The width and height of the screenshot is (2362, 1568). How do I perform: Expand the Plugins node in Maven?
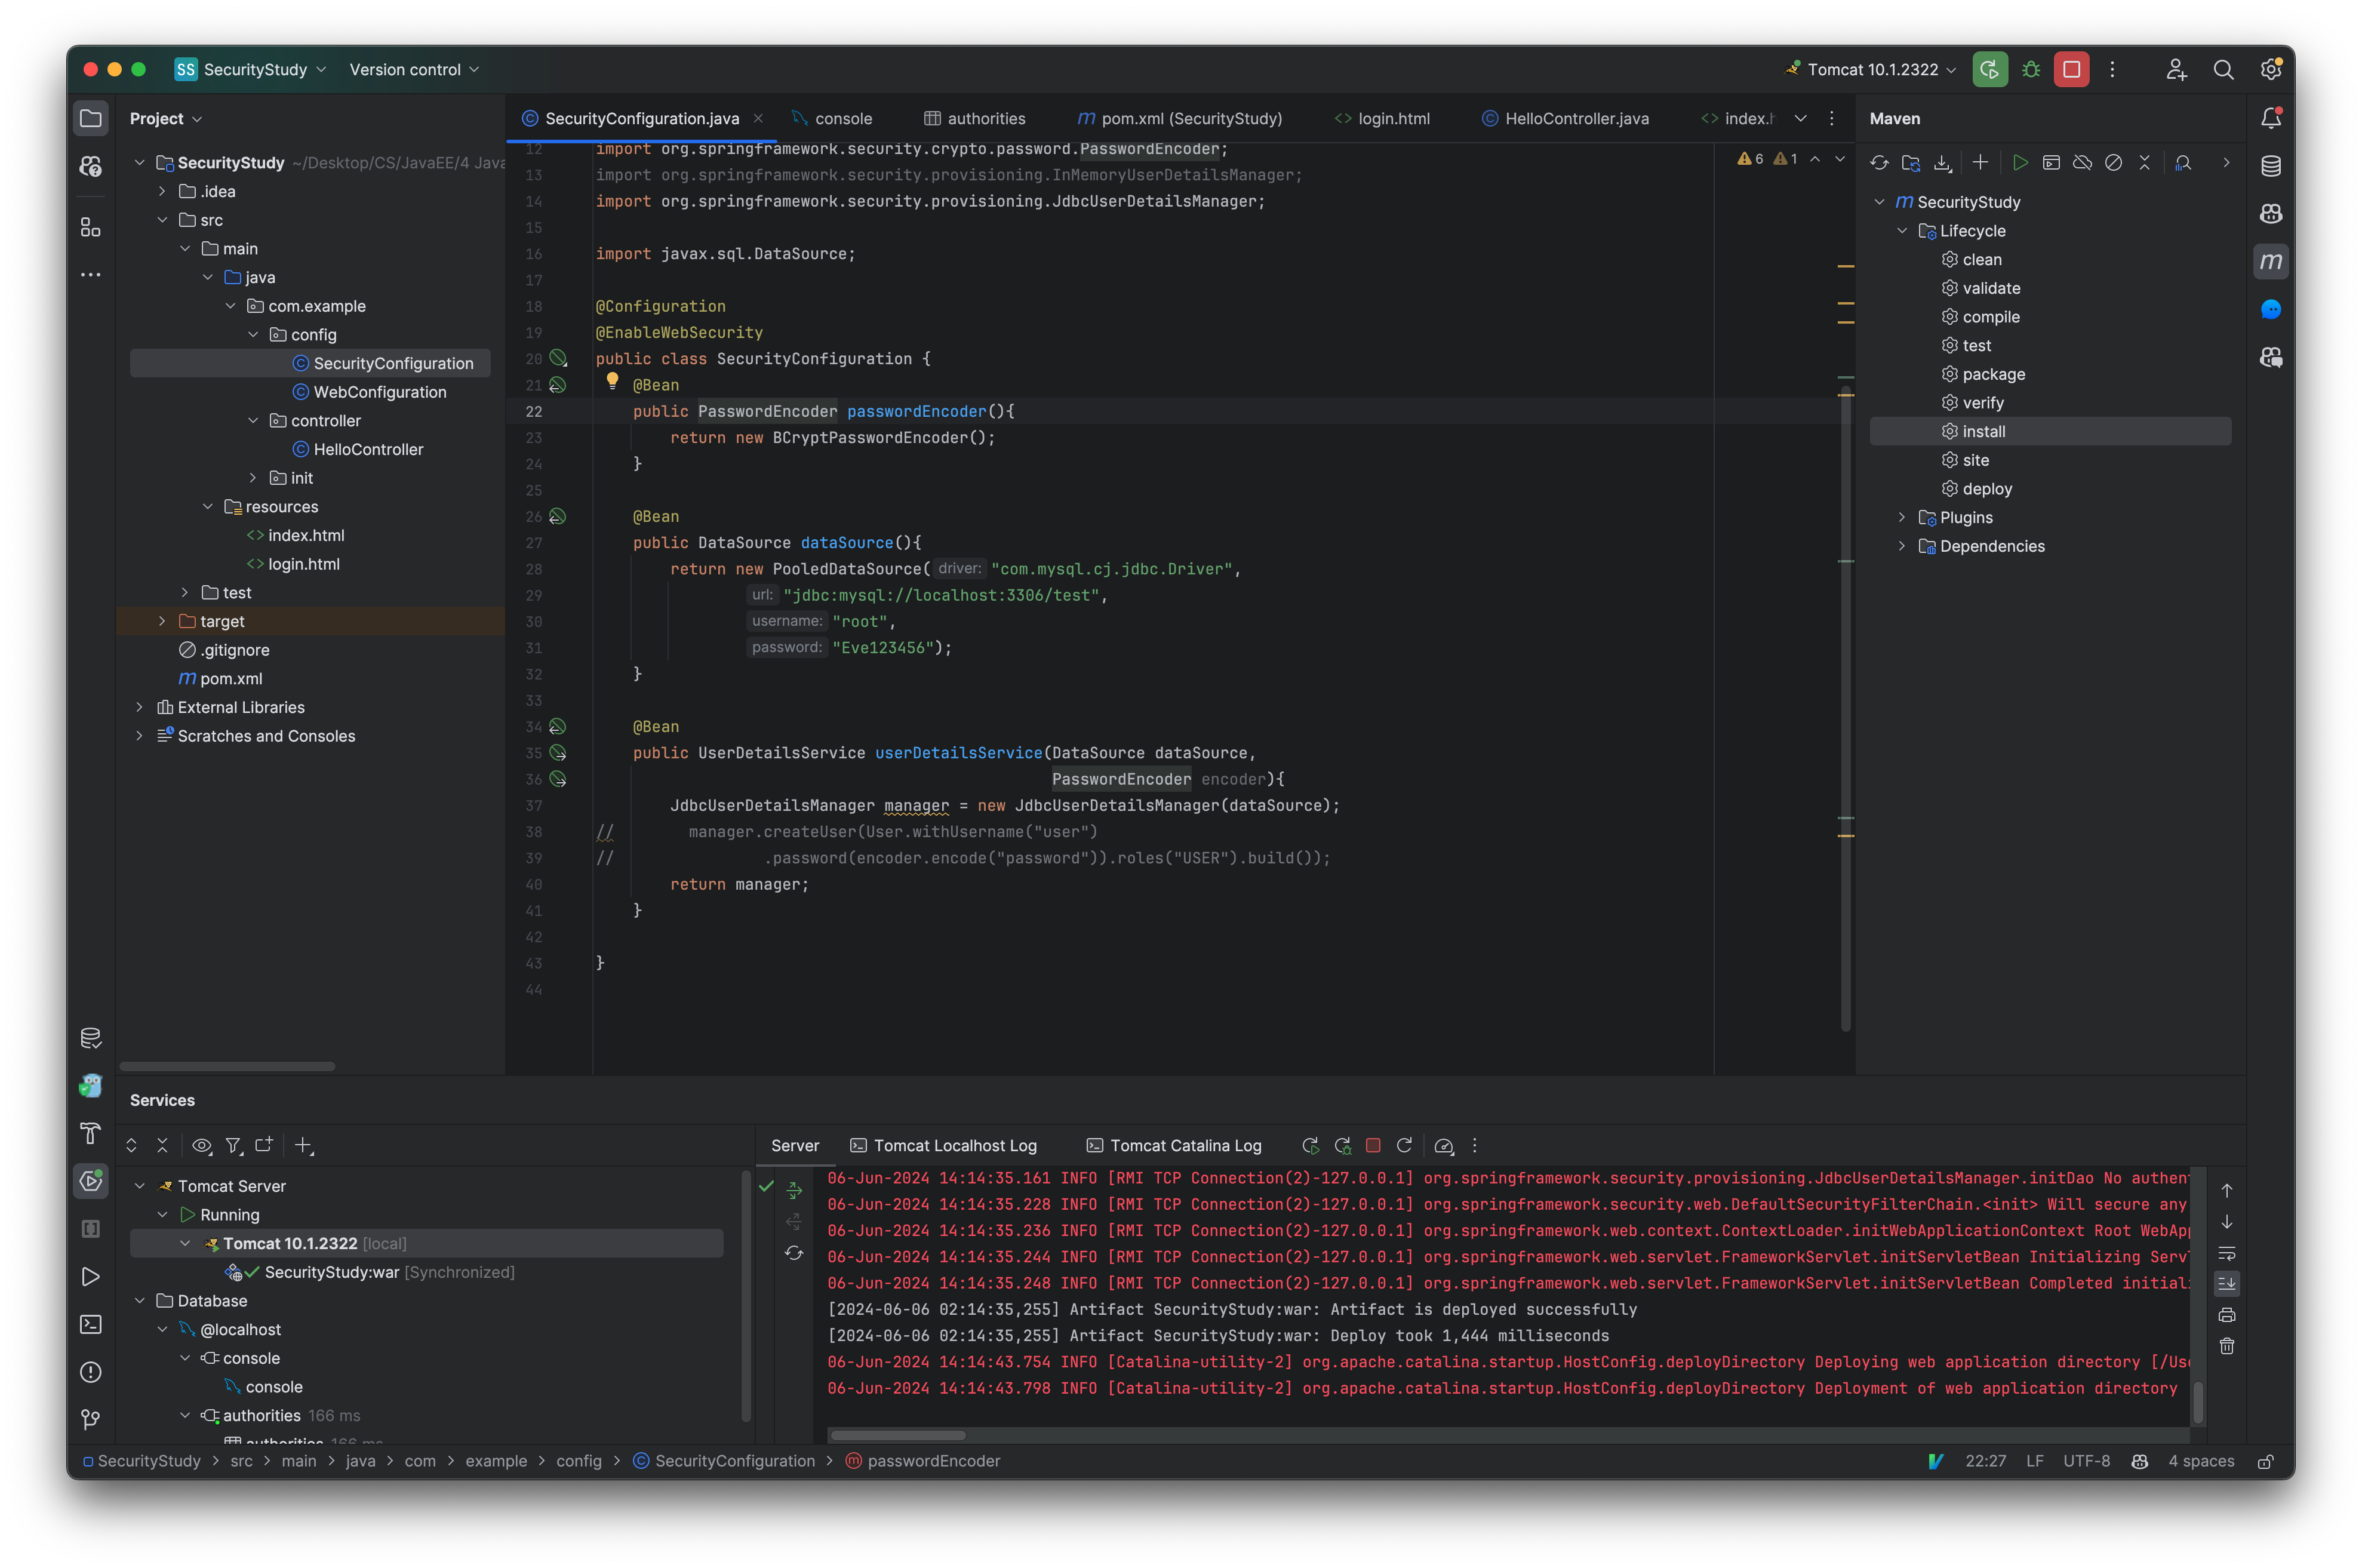(x=1902, y=517)
